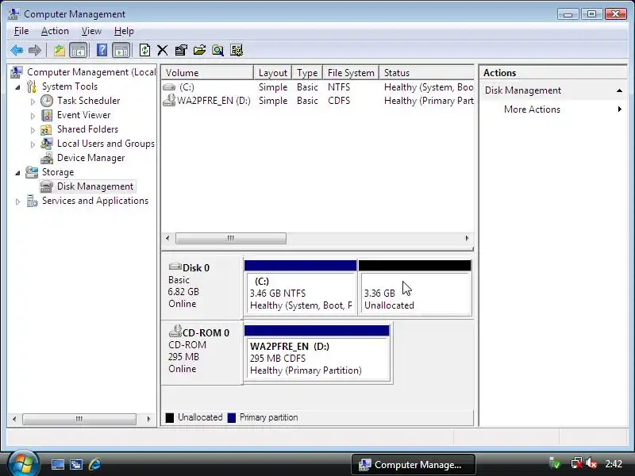Click the network tray icon

[x=577, y=463]
